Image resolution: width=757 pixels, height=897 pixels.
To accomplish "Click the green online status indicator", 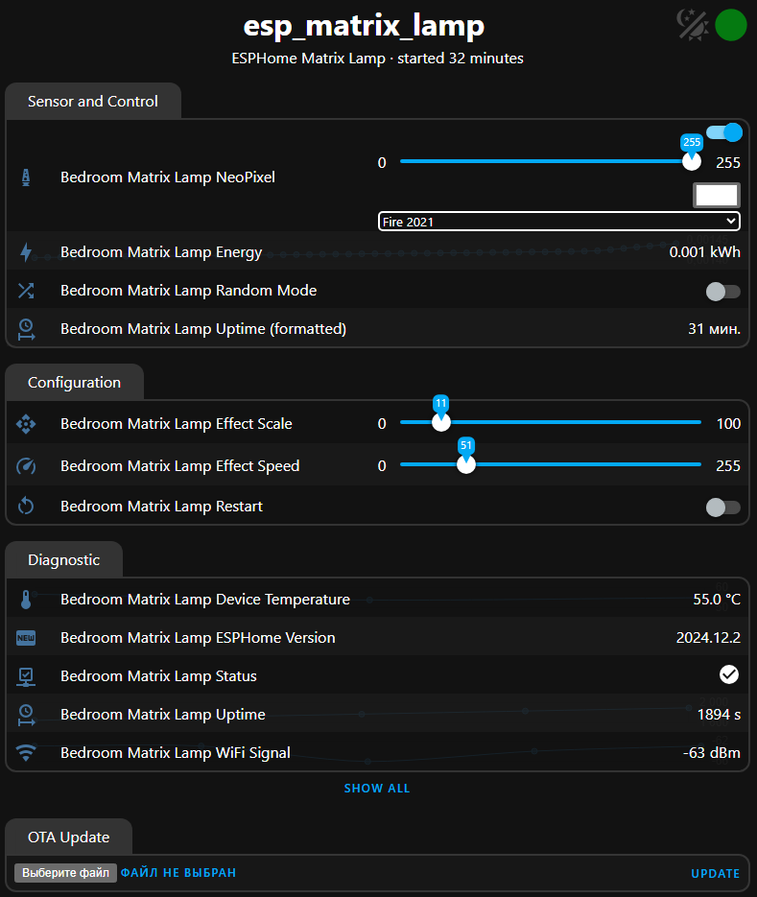I will coord(730,25).
